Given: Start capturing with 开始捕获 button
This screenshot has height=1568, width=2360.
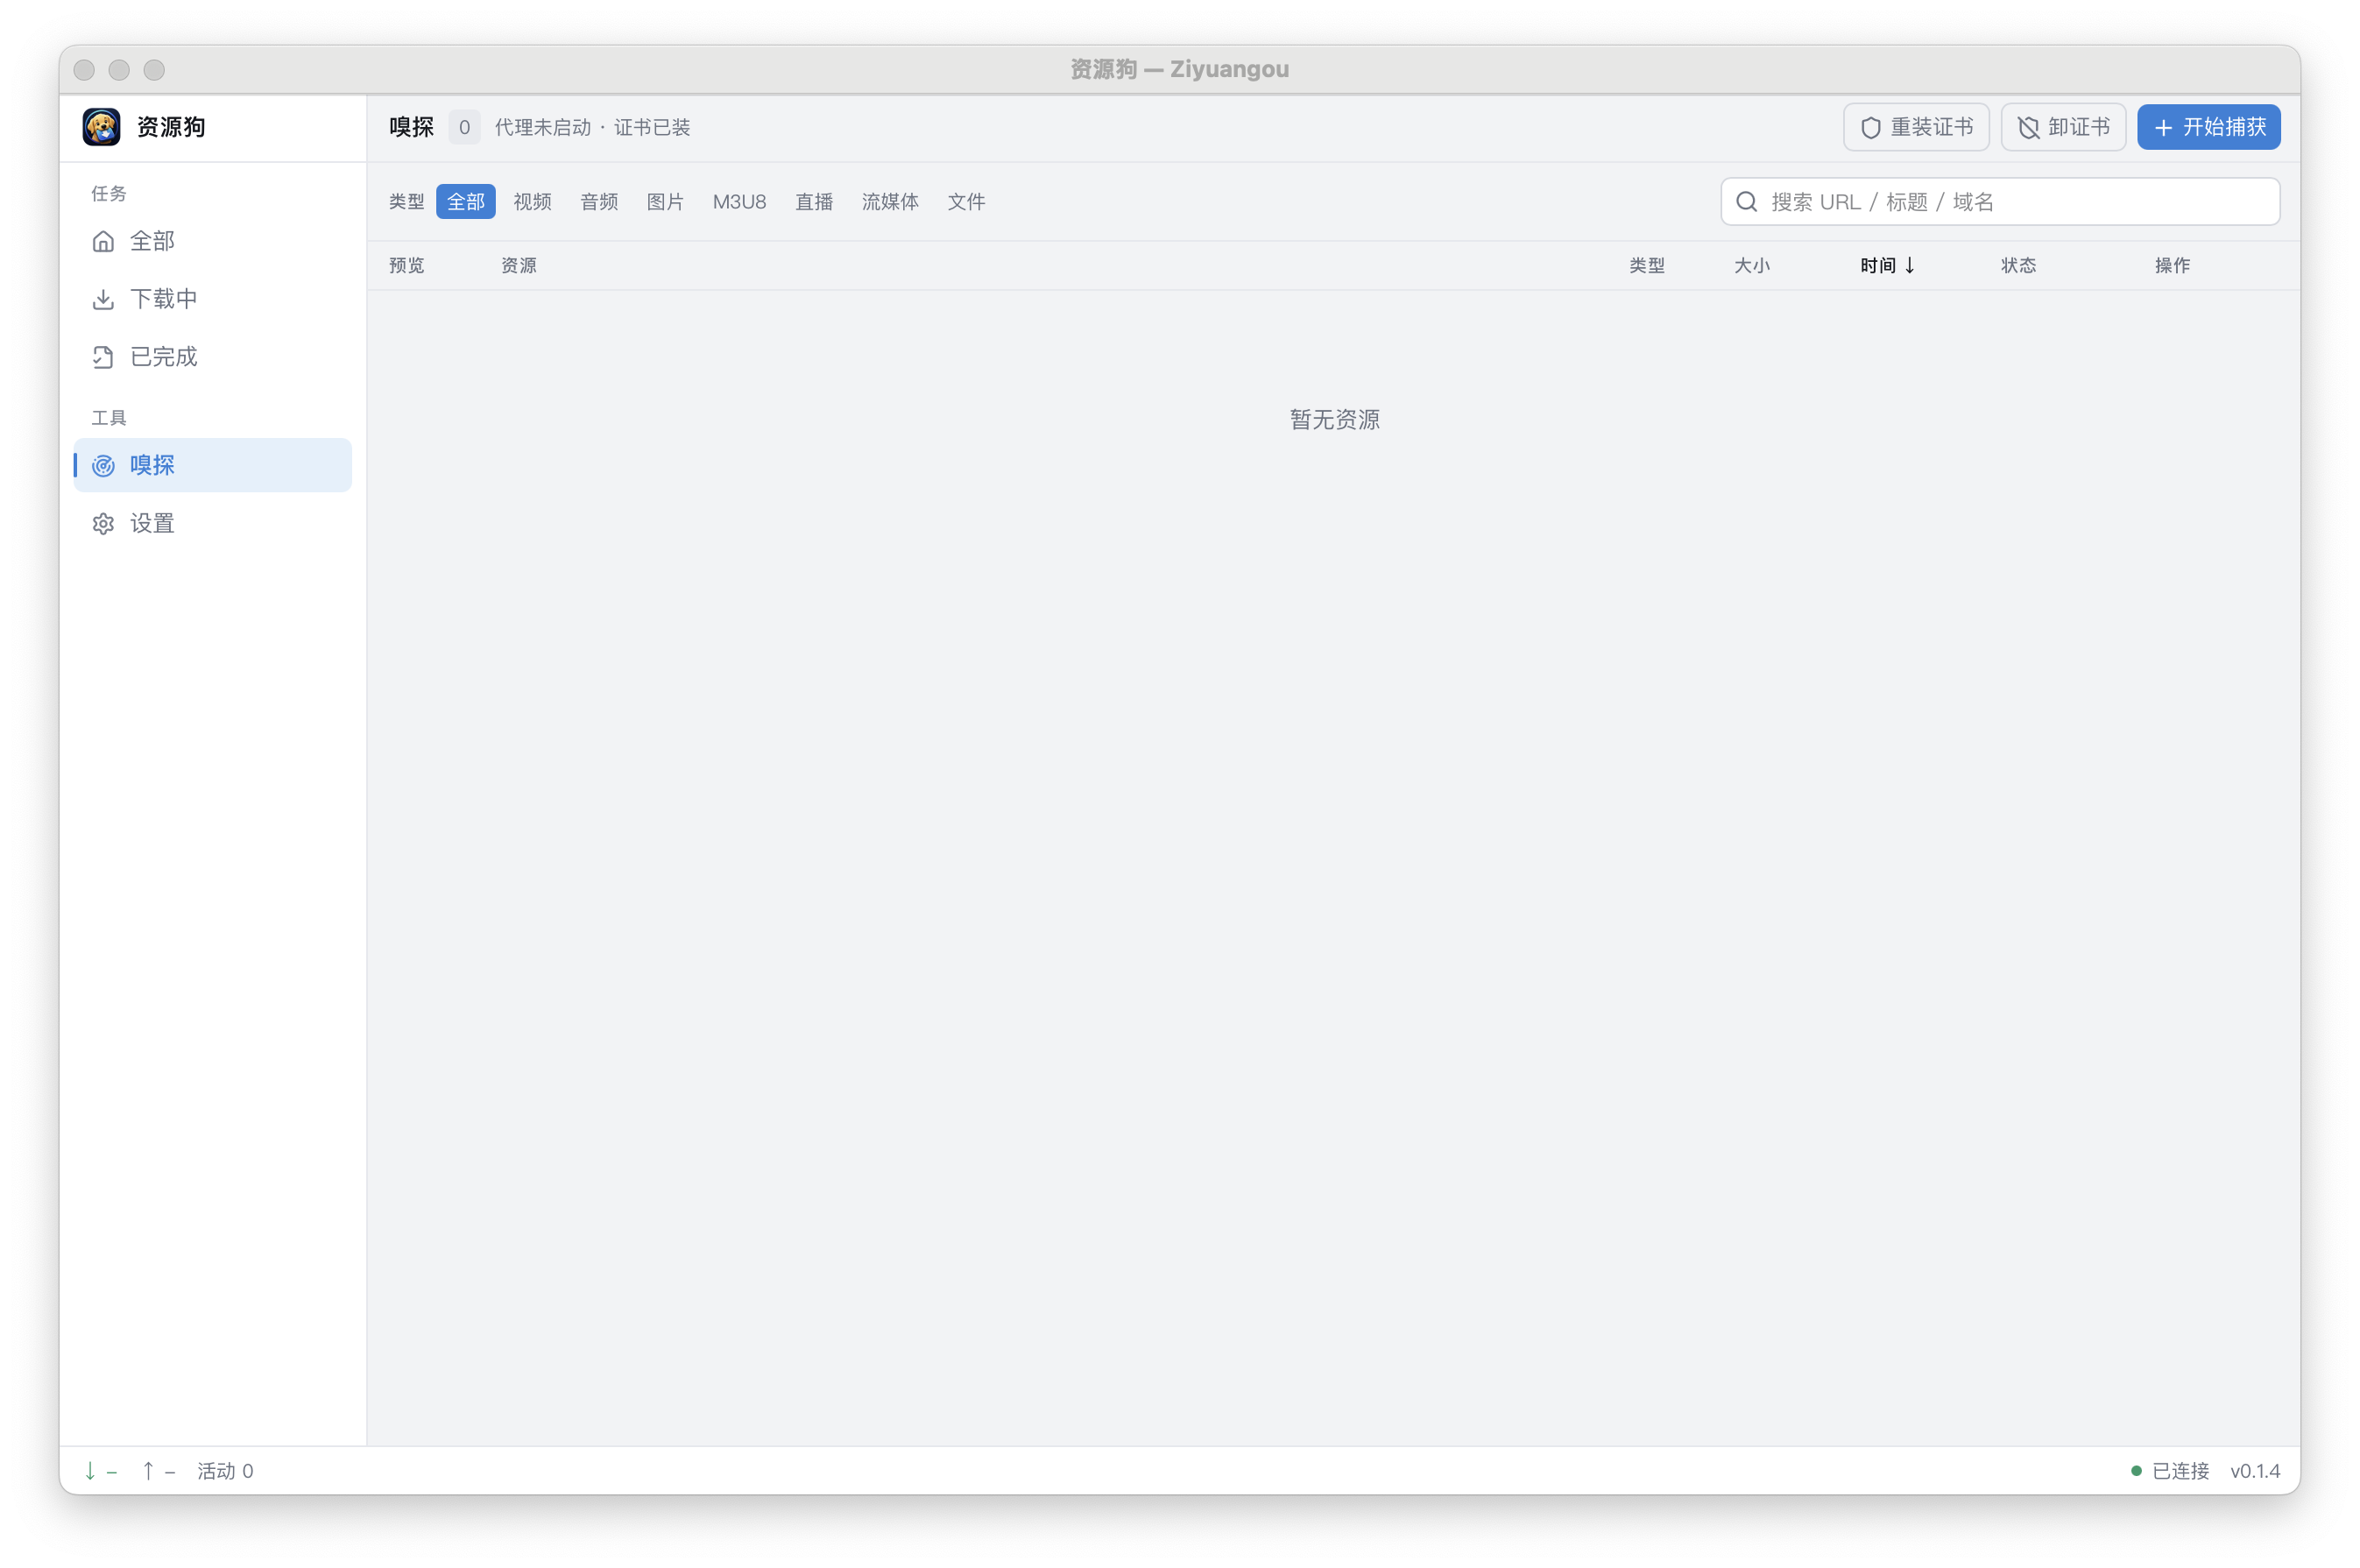Looking at the screenshot, I should click(2209, 127).
